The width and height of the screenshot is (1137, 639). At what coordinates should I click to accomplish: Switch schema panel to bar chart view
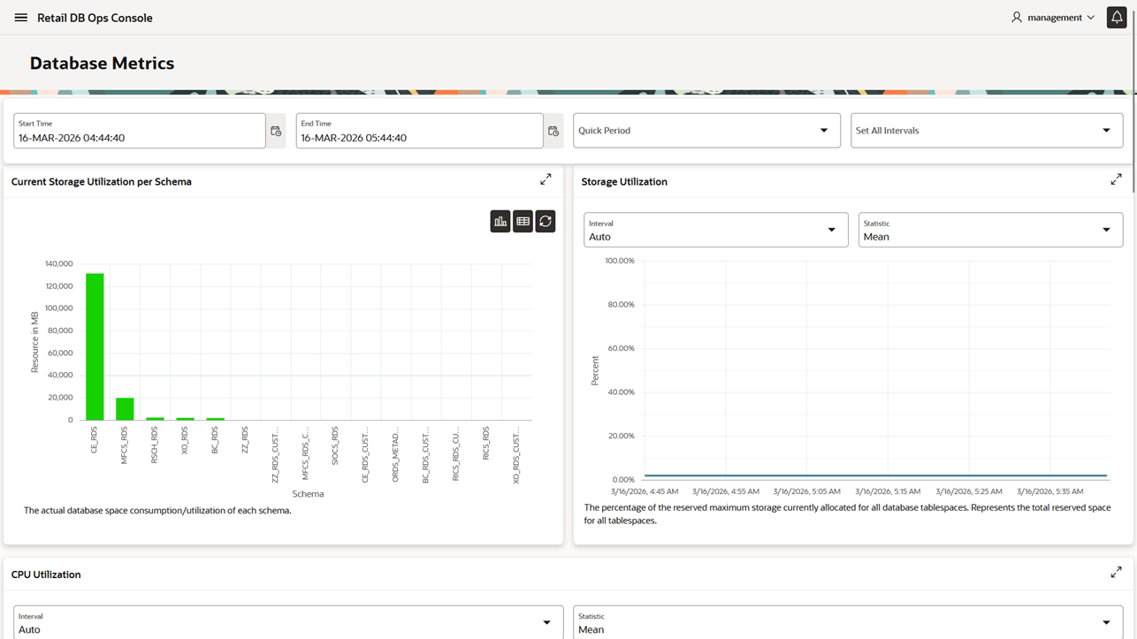500,221
